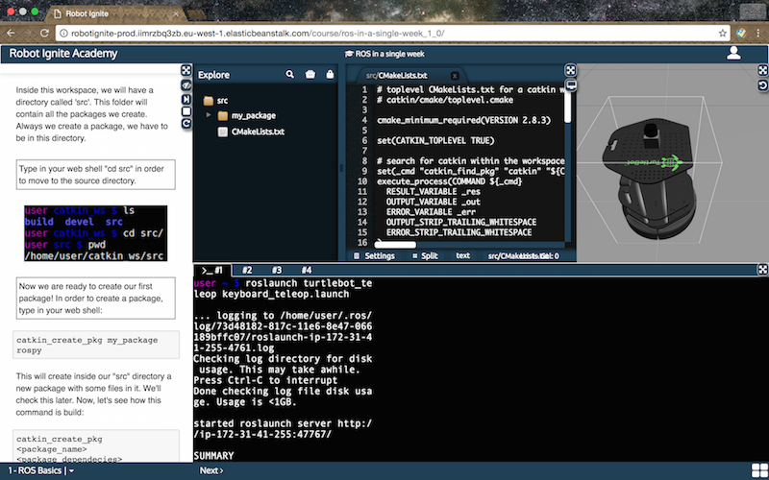The width and height of the screenshot is (769, 480).
Task: Open the user profile icon
Action: click(733, 53)
